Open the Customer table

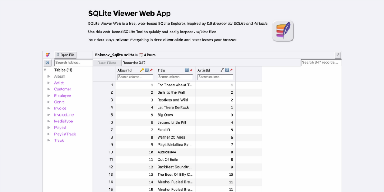(x=62, y=89)
